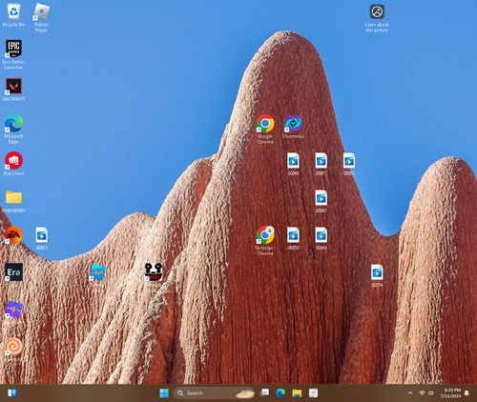This screenshot has width=477, height=402.
Task: Select the Nicholas - Chrome profile shortcut
Action: coord(265,240)
